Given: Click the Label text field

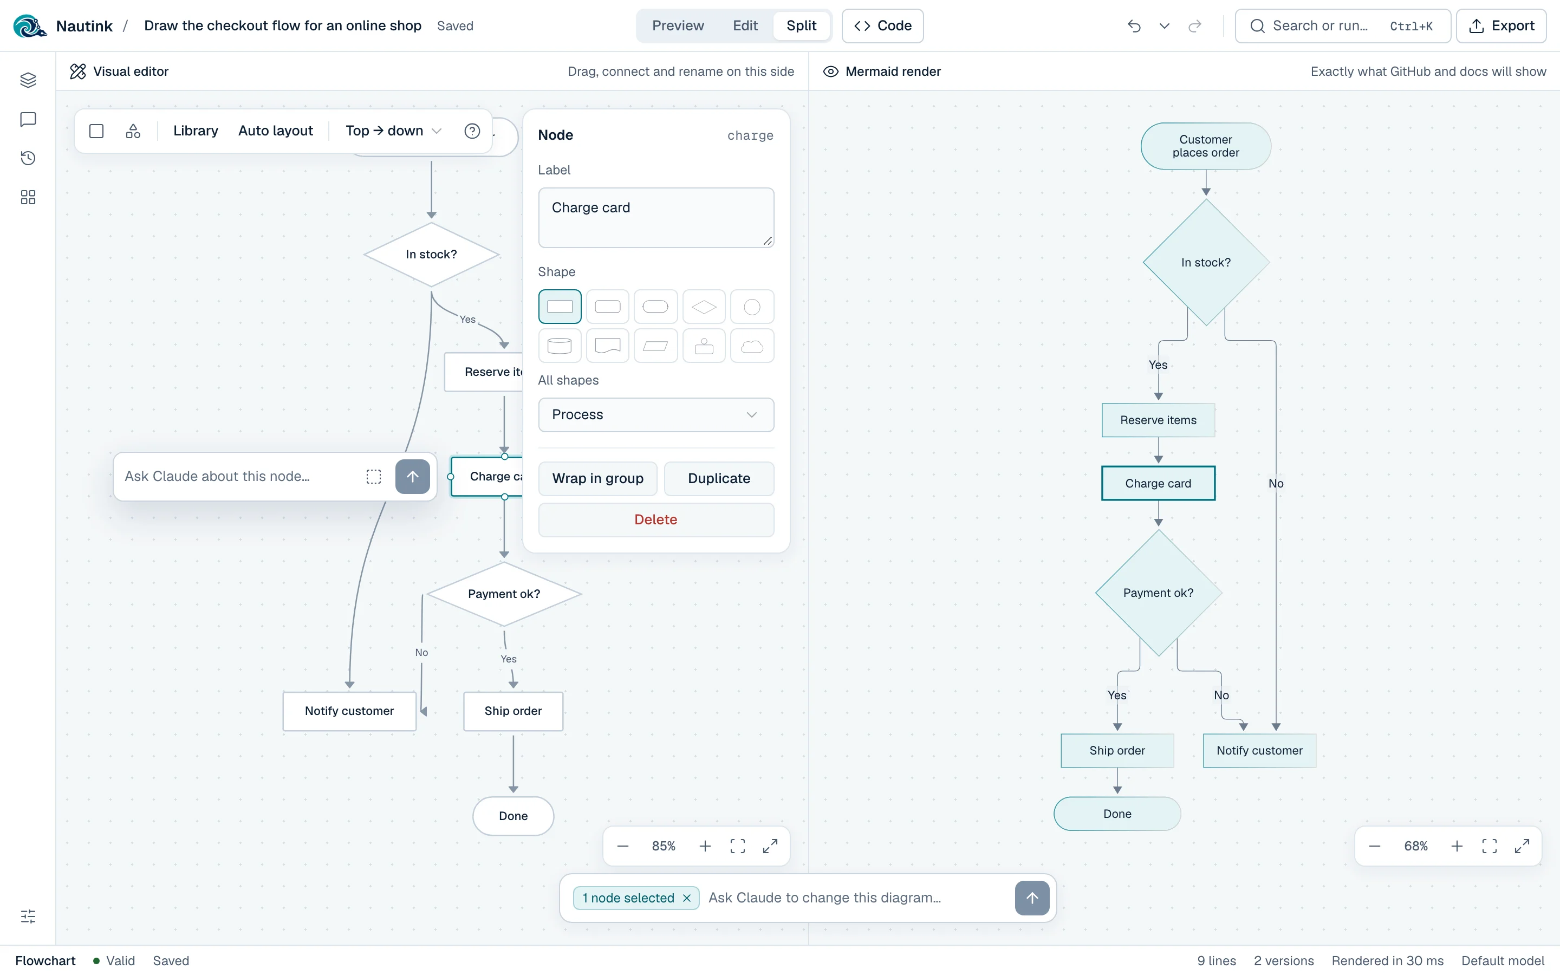Looking at the screenshot, I should tap(655, 218).
